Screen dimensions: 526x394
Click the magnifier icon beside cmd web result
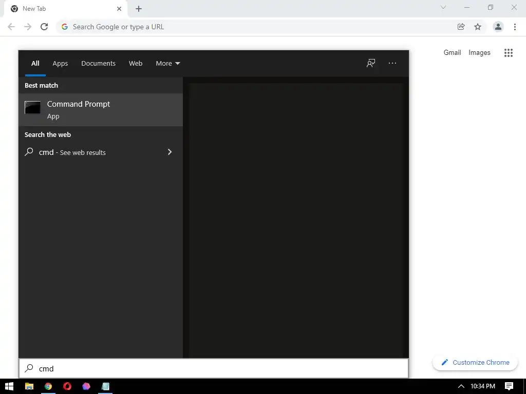tap(29, 152)
